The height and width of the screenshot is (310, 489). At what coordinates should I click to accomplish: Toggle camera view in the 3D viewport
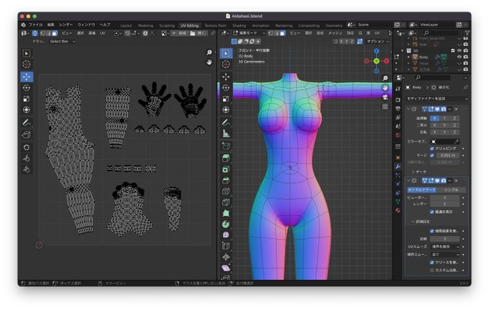pyautogui.click(x=385, y=98)
